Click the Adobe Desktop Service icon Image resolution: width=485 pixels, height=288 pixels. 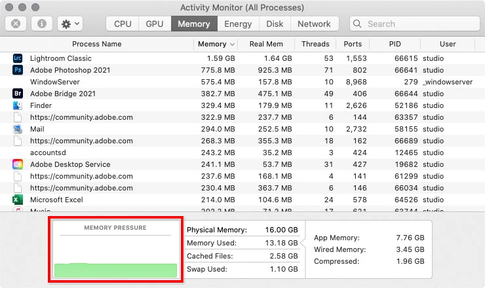click(x=18, y=164)
